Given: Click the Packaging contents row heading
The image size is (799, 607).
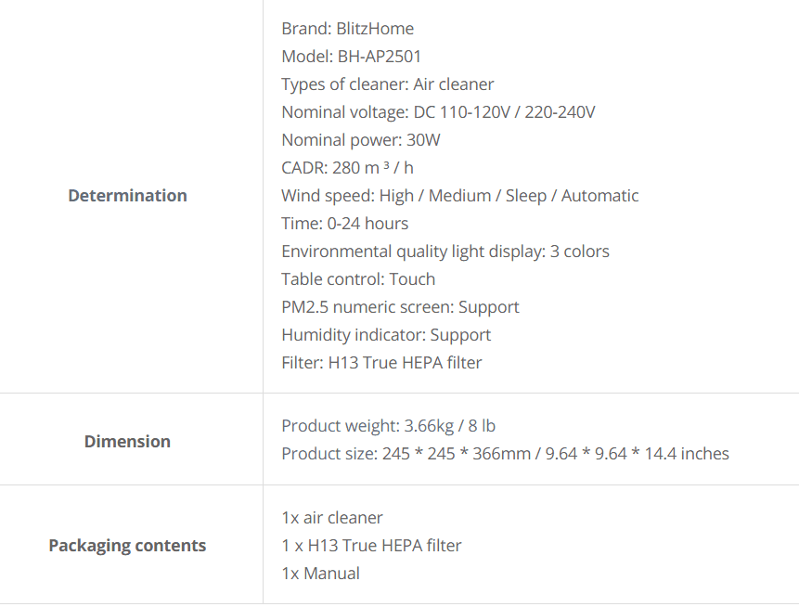Looking at the screenshot, I should (x=127, y=546).
